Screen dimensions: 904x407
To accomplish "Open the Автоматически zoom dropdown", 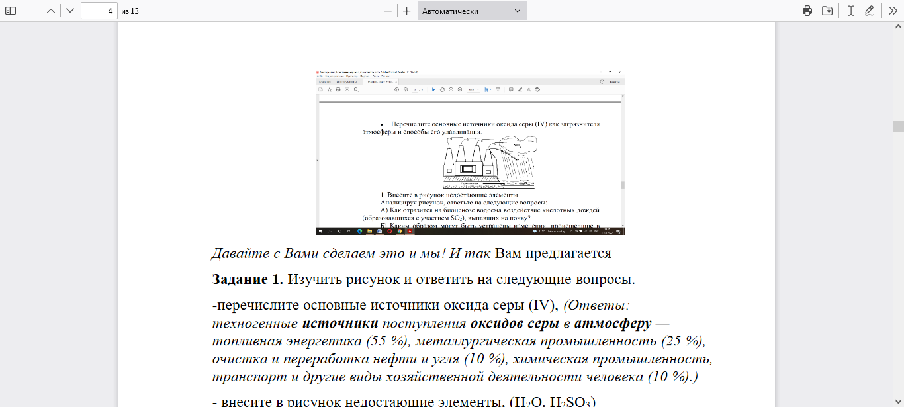I will point(473,11).
